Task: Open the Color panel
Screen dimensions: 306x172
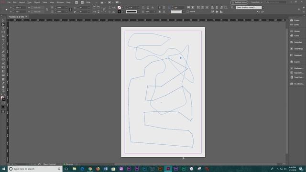Action: point(295,36)
